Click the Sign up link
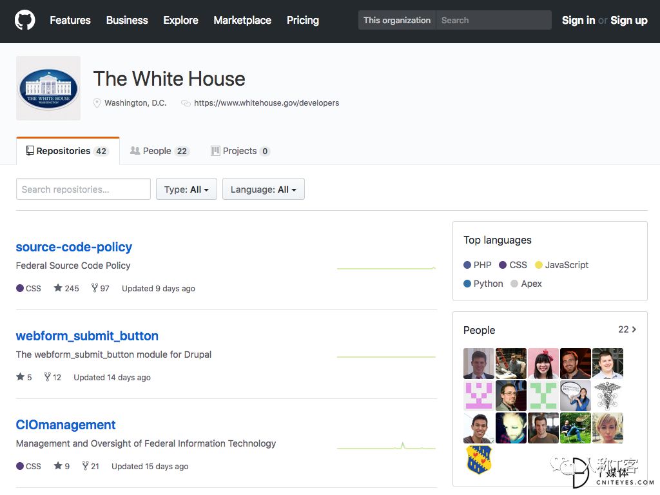The image size is (660, 495). [629, 20]
